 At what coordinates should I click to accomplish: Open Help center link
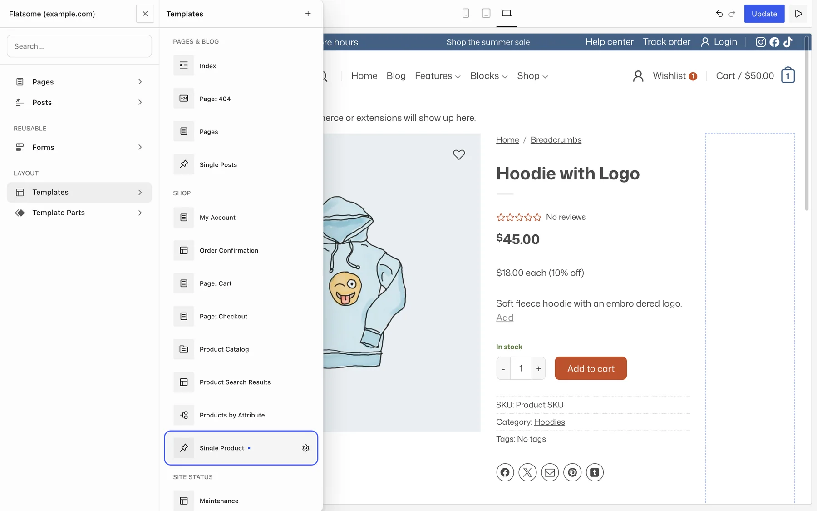609,42
